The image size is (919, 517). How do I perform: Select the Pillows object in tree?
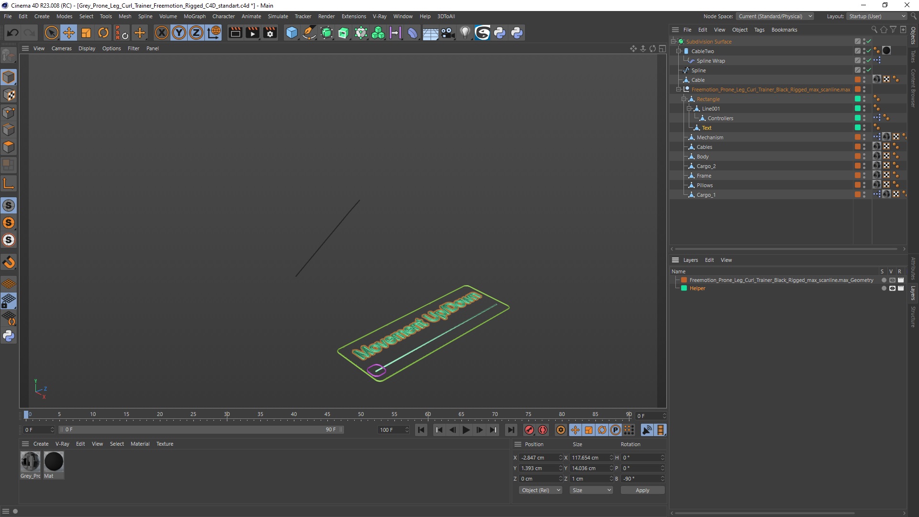[705, 185]
